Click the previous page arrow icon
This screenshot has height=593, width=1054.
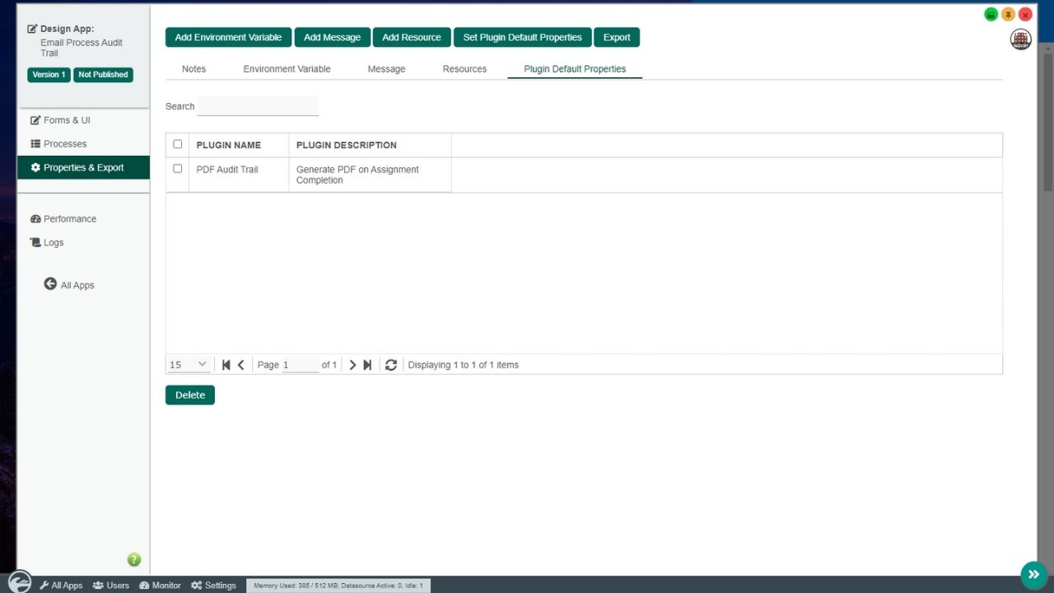point(240,365)
